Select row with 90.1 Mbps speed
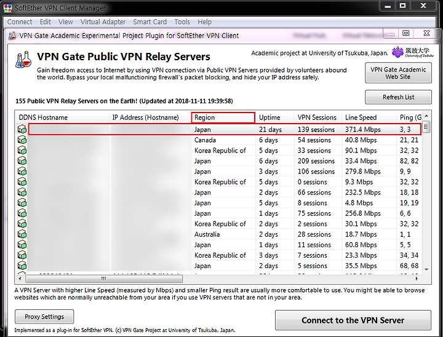443x337 pixels. click(x=219, y=150)
